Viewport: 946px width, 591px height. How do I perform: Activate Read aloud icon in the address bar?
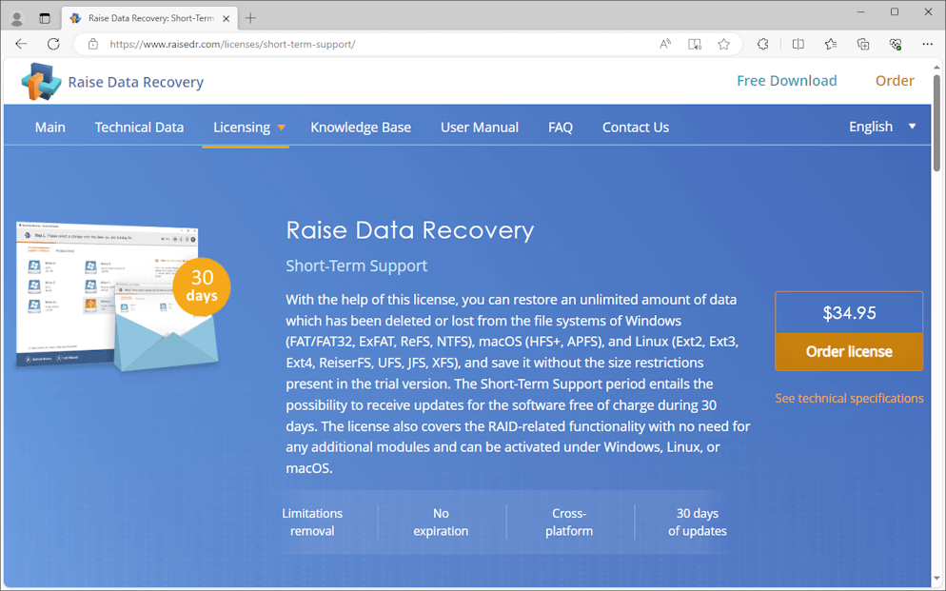click(665, 44)
